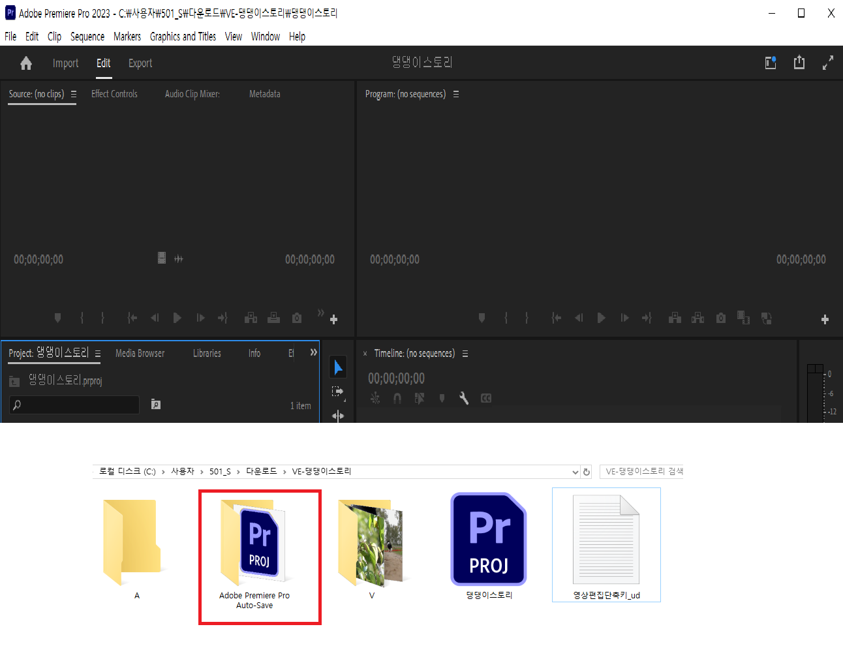
Task: Open the Timeline panel menu
Action: pos(465,354)
